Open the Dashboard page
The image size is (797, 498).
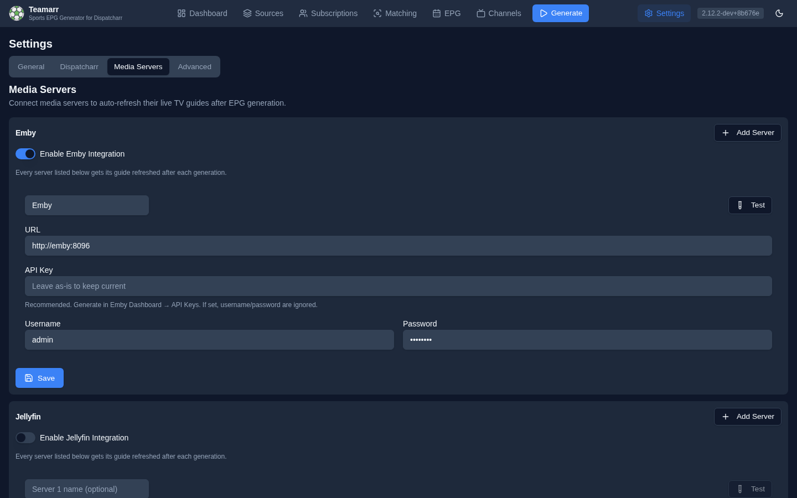[x=202, y=13]
